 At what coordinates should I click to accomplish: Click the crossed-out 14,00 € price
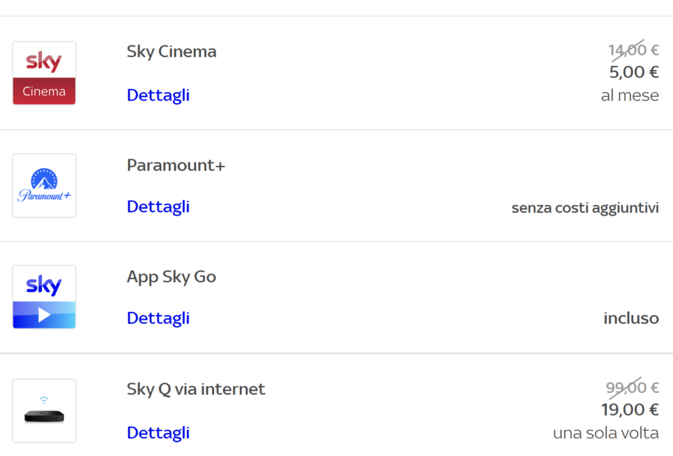[634, 50]
